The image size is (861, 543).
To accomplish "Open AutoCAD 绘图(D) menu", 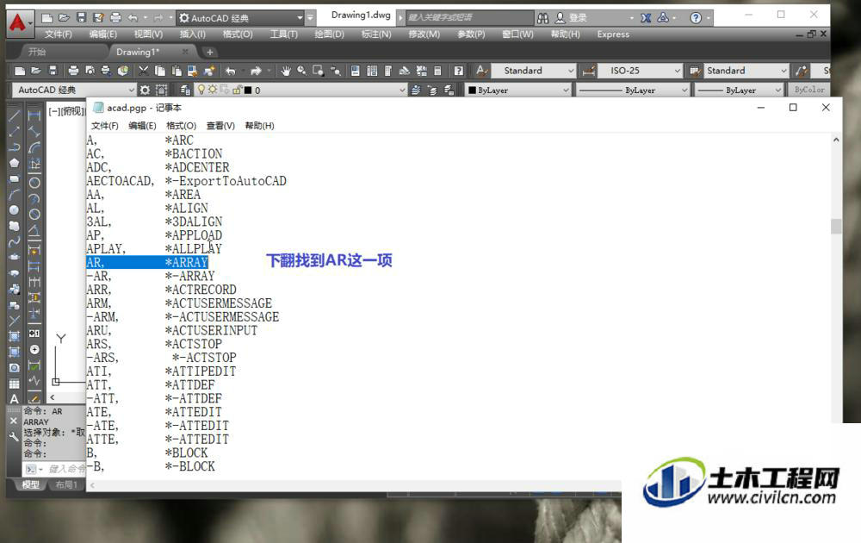I will (329, 34).
